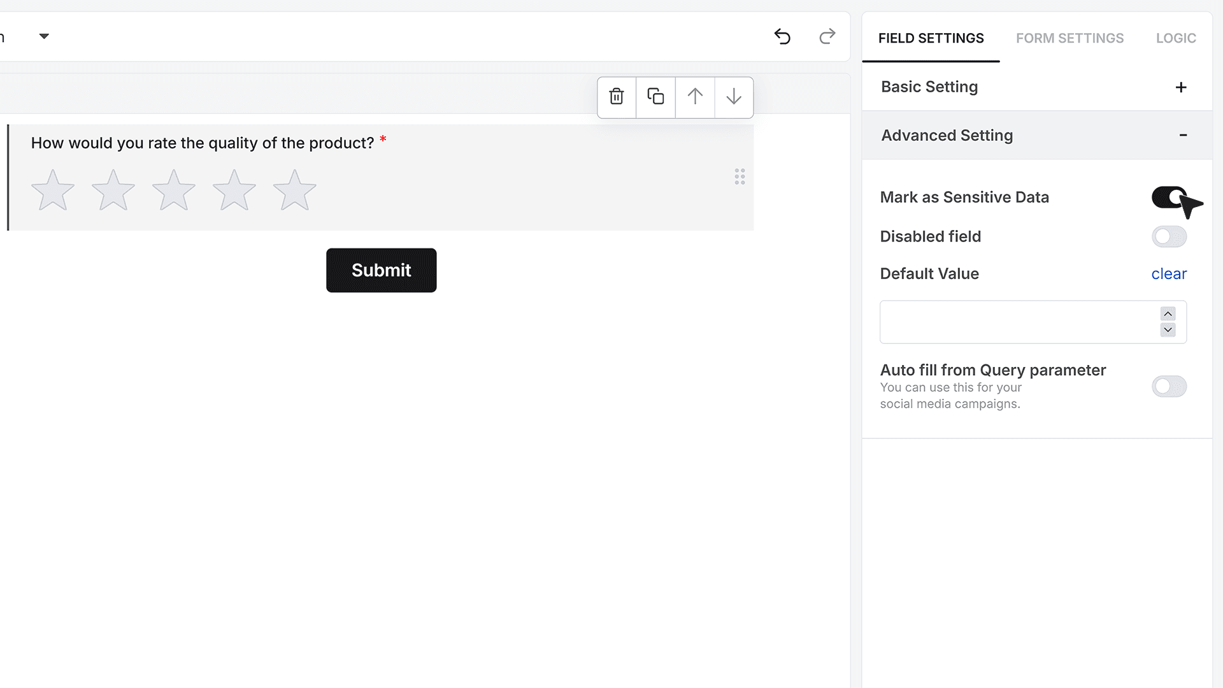The width and height of the screenshot is (1223, 688).
Task: Move the field up with the up arrow
Action: click(x=695, y=97)
